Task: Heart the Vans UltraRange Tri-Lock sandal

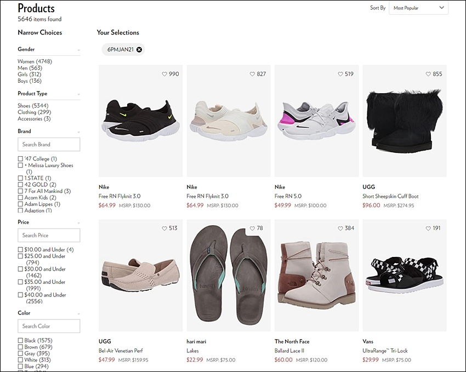Action: pos(429,228)
